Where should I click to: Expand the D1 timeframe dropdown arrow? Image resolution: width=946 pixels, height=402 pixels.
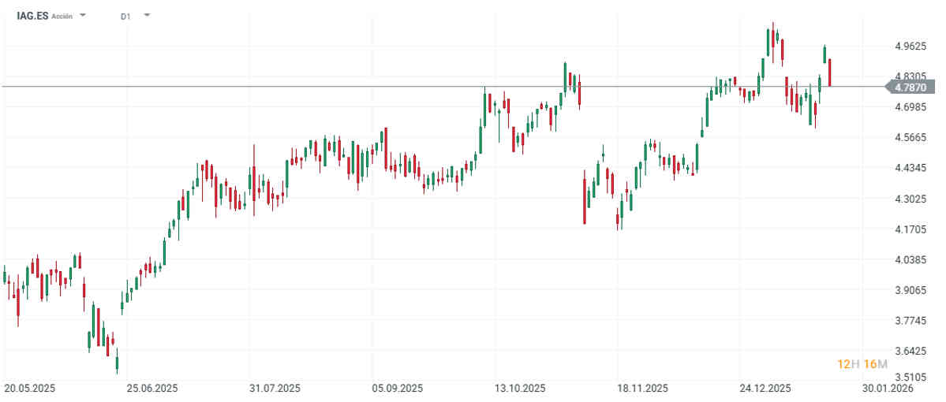tap(147, 16)
